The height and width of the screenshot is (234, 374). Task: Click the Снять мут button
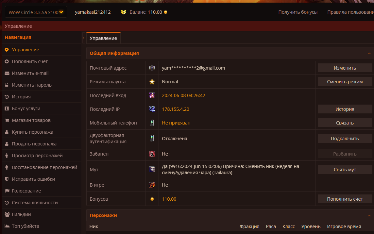[345, 170]
